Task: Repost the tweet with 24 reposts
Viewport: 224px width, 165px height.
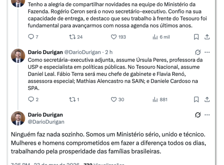Action: tap(72, 37)
